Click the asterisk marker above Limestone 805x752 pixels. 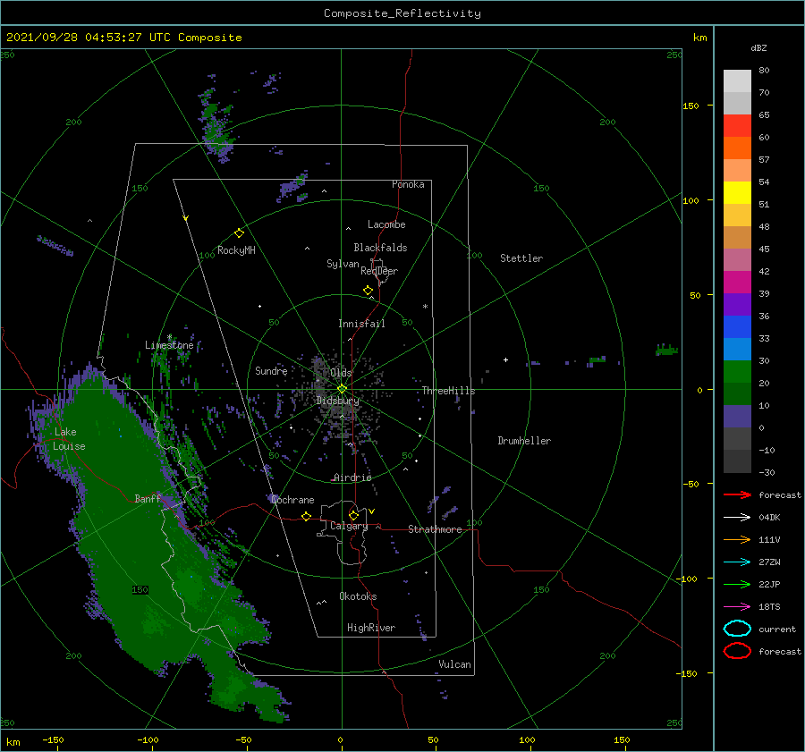pyautogui.click(x=169, y=337)
